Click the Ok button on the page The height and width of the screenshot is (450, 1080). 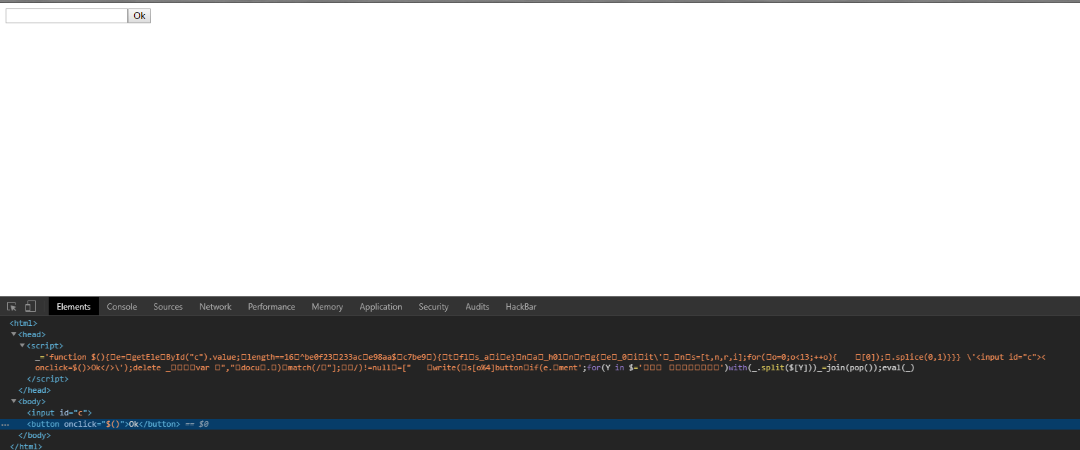tap(139, 16)
